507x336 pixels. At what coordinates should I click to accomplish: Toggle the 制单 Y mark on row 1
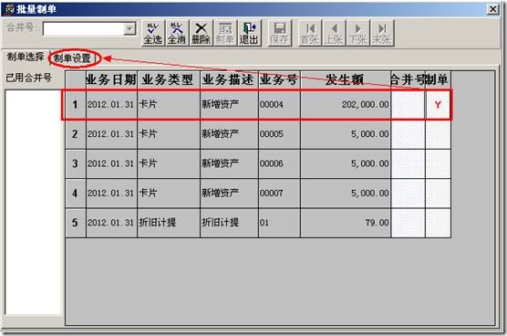tap(438, 105)
